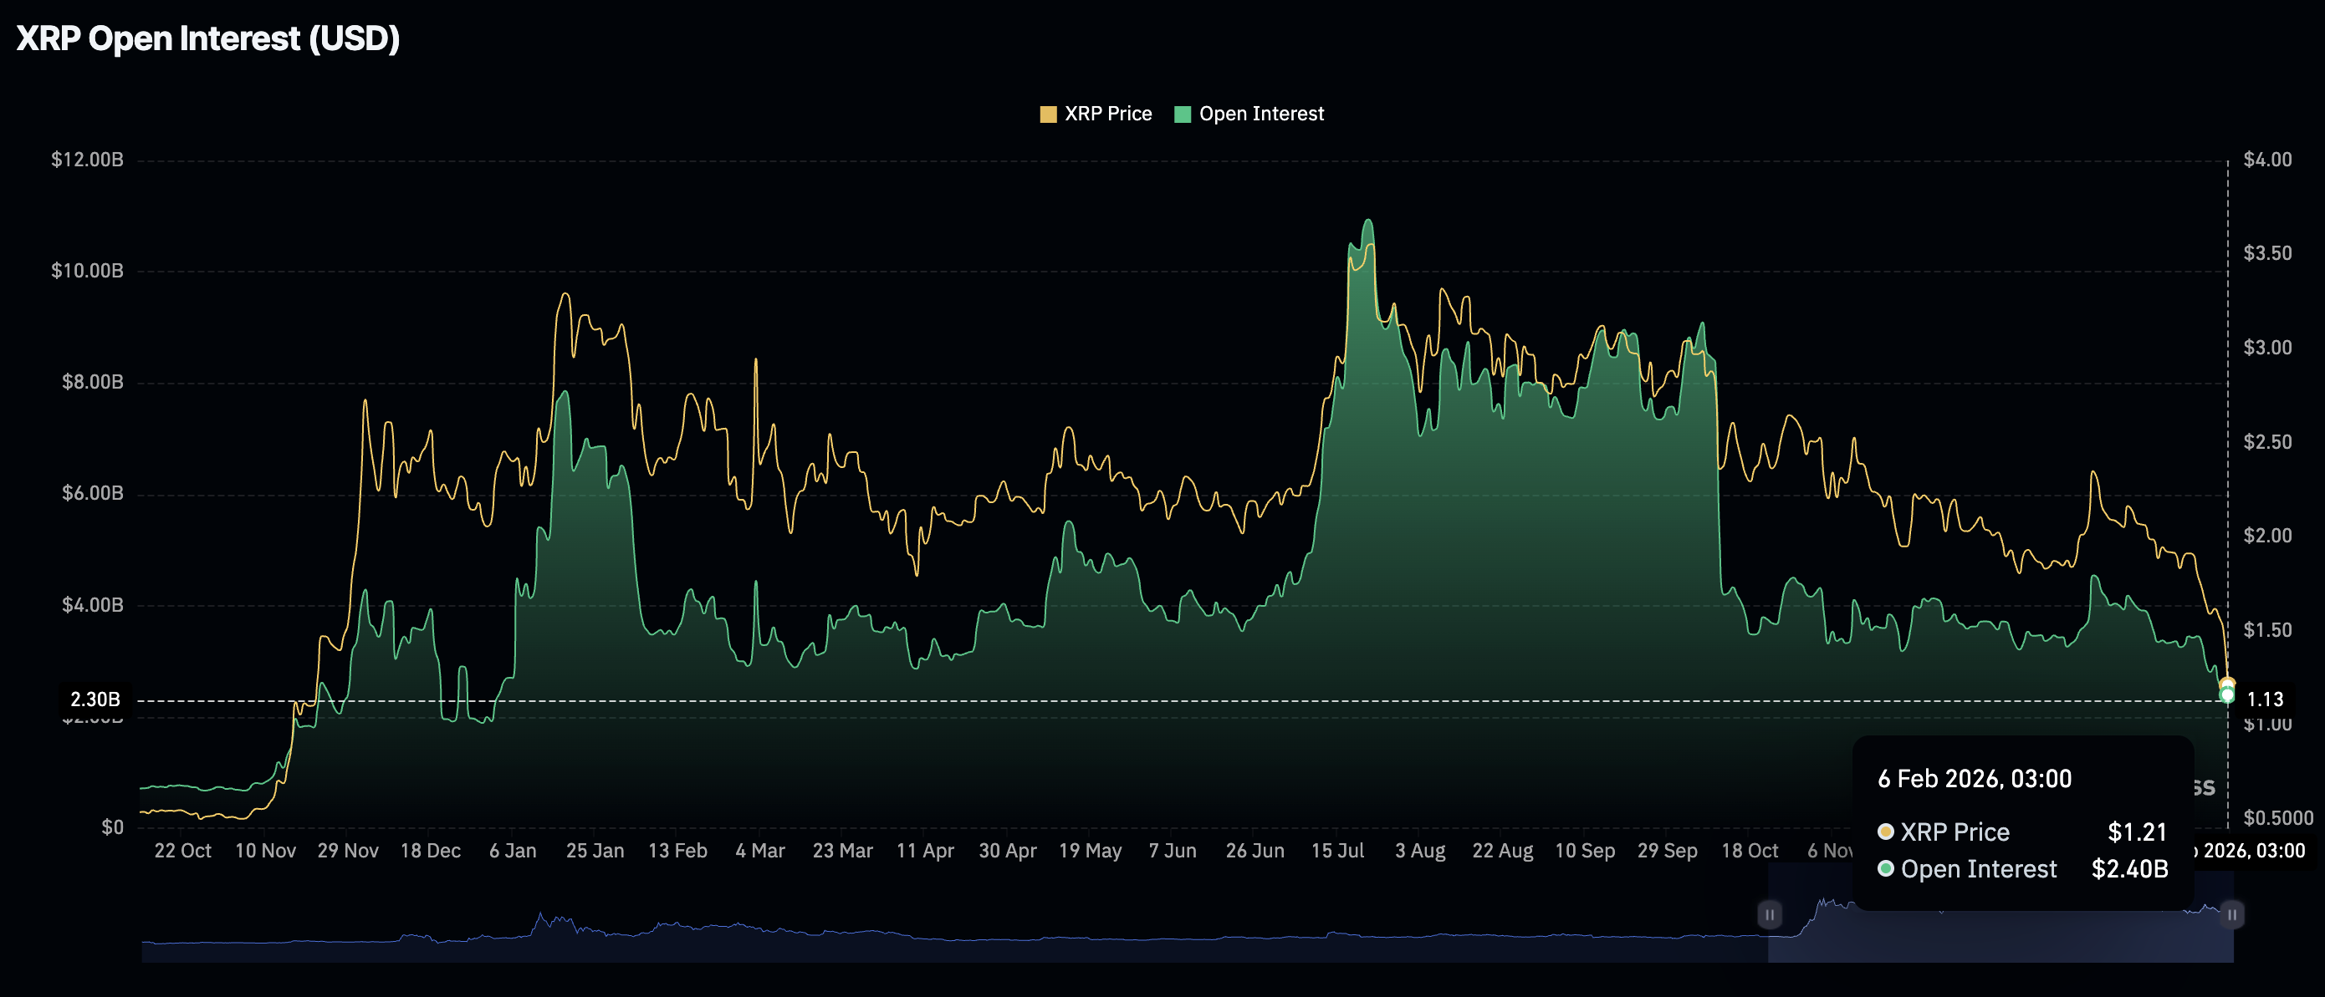The height and width of the screenshot is (997, 2325).
Task: Click the yellow dot in the tooltip
Action: (1885, 831)
